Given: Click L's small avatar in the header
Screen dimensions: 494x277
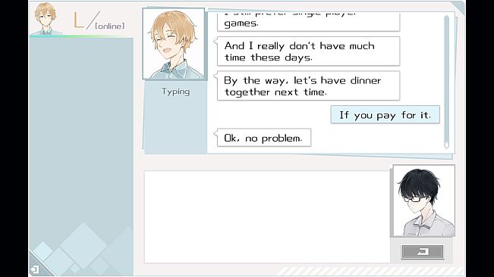Looking at the screenshot, I should point(46,18).
